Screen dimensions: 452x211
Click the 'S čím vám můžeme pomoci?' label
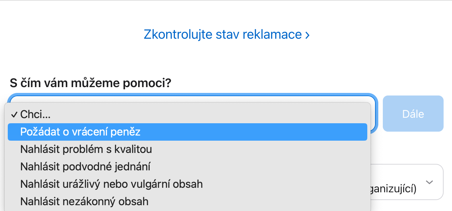(x=91, y=83)
